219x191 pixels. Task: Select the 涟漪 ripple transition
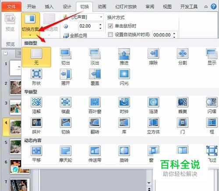pos(153,105)
